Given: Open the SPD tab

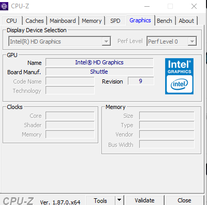Looking at the screenshot, I should (115, 21).
